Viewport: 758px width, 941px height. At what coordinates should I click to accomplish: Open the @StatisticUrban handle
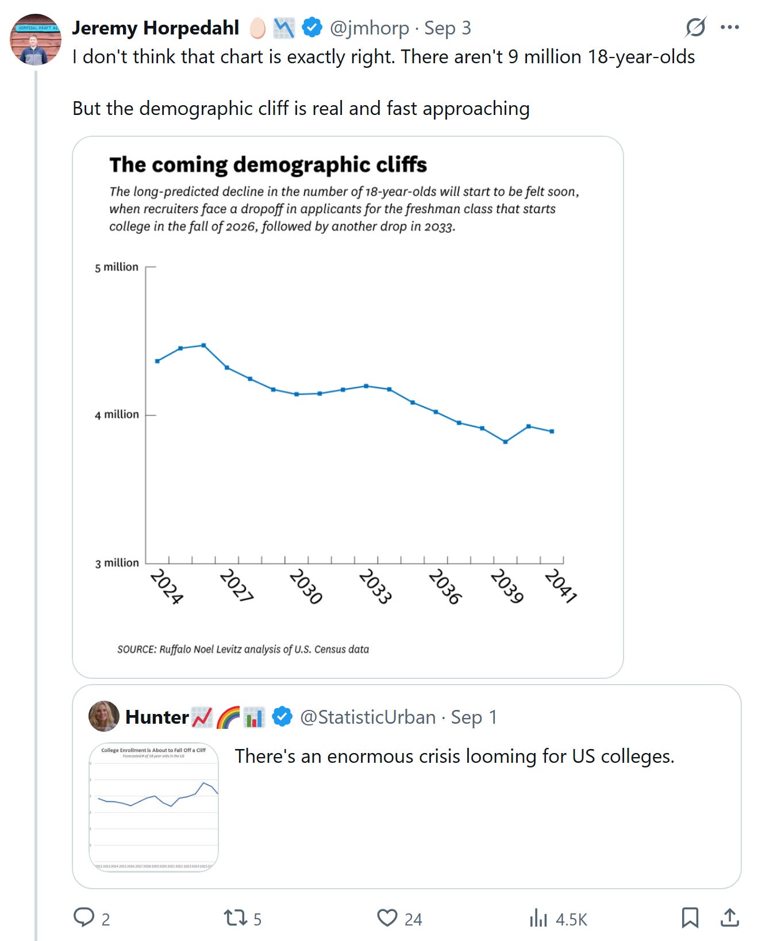(368, 717)
